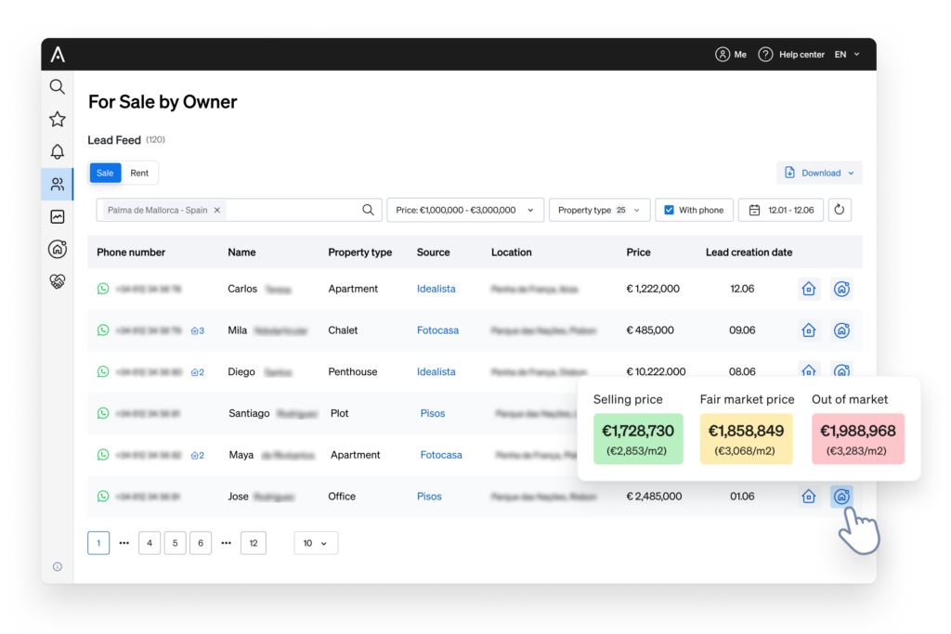The image size is (951, 634).
Task: Click house icon in Carlos row
Action: tap(809, 289)
